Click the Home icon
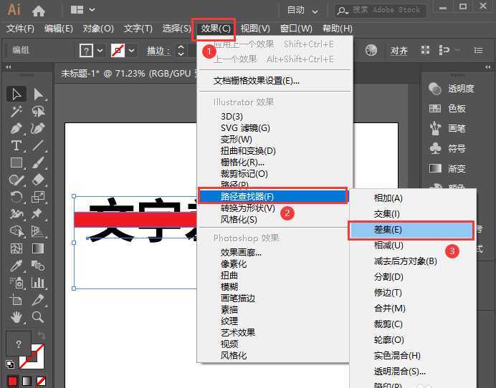This screenshot has width=496, height=388. point(39,10)
